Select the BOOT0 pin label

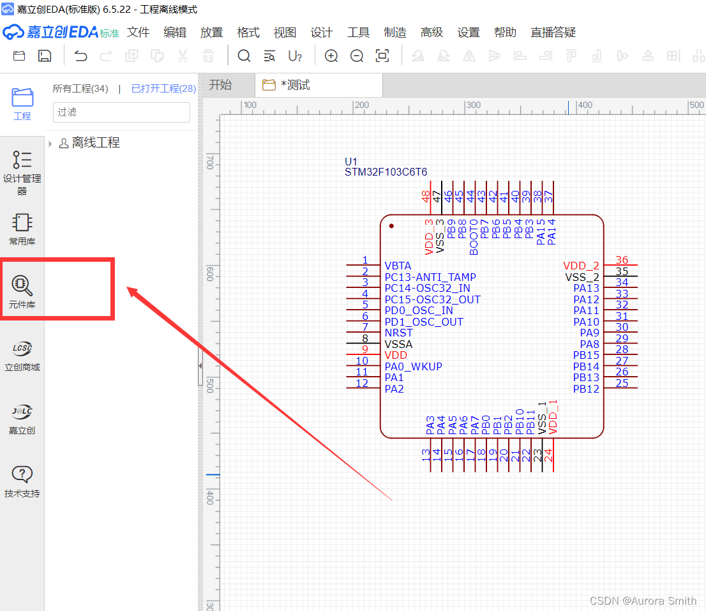click(473, 237)
